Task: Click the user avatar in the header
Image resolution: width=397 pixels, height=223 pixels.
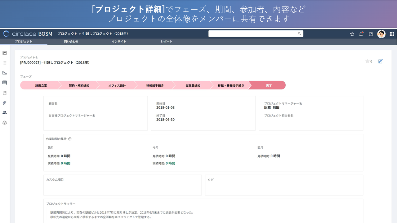Action: coord(381,34)
